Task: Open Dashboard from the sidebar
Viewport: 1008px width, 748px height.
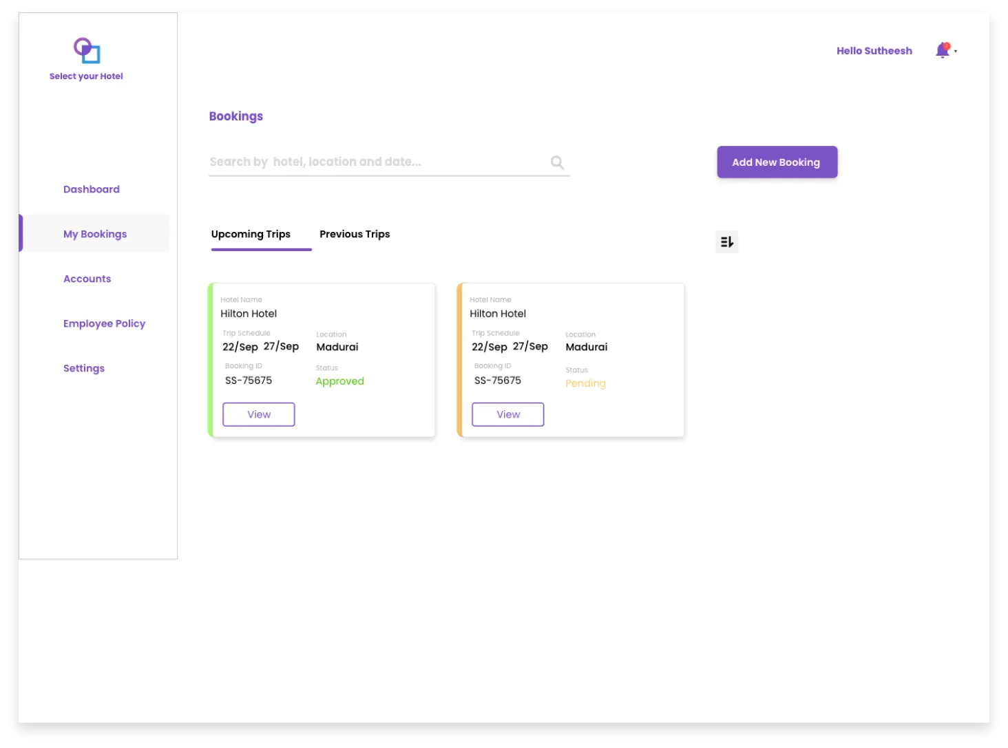Action: [x=91, y=189]
